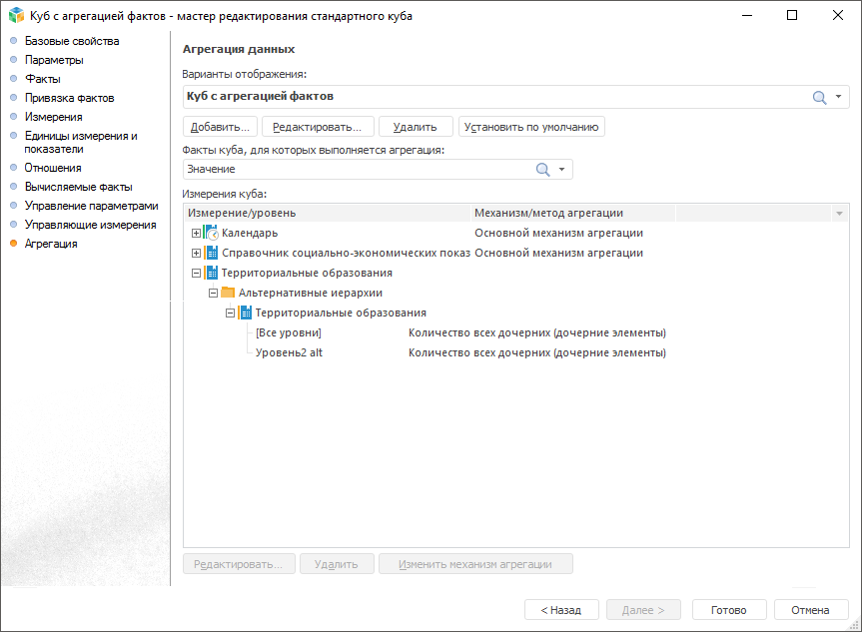This screenshot has width=862, height=632.
Task: Click the search icon in display variants field
Action: click(x=819, y=97)
